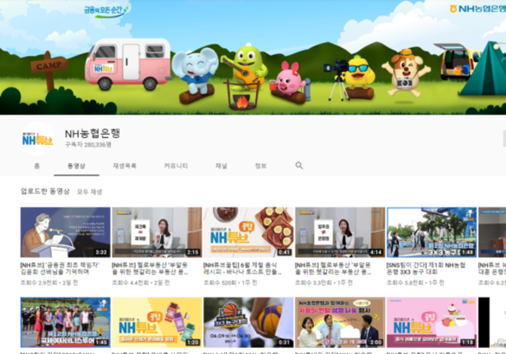Open the 홈 tab

point(37,166)
